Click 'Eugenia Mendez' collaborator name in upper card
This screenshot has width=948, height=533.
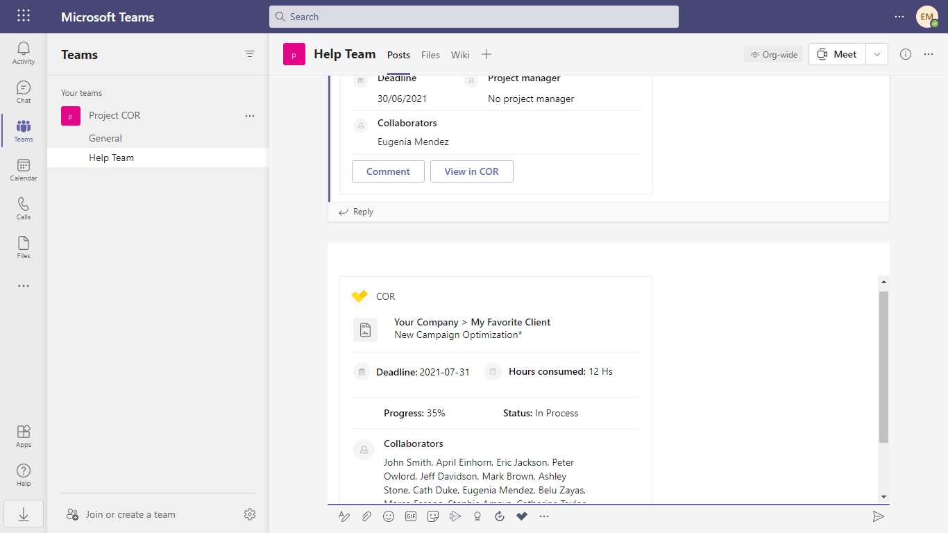point(413,142)
